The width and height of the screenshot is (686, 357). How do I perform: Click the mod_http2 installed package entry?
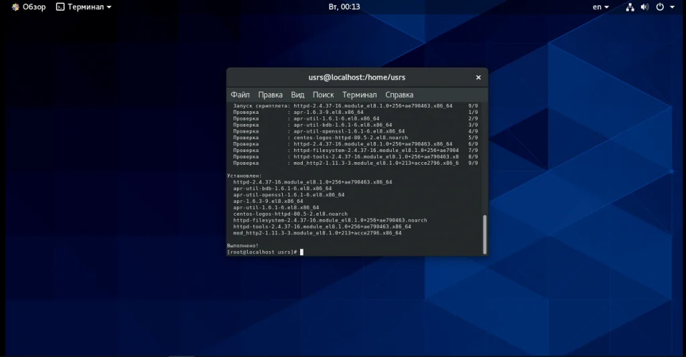tap(317, 233)
